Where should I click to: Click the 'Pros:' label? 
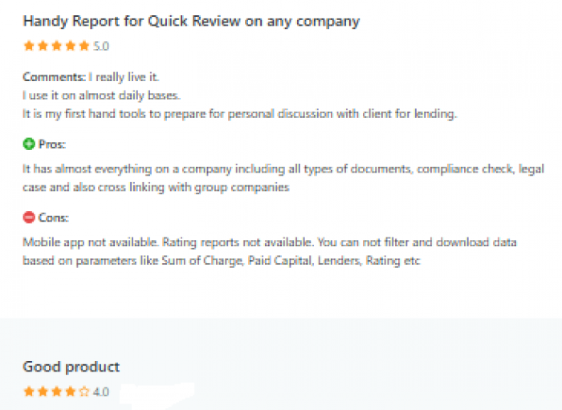(52, 144)
